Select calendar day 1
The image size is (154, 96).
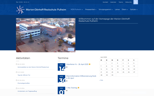click(106, 63)
